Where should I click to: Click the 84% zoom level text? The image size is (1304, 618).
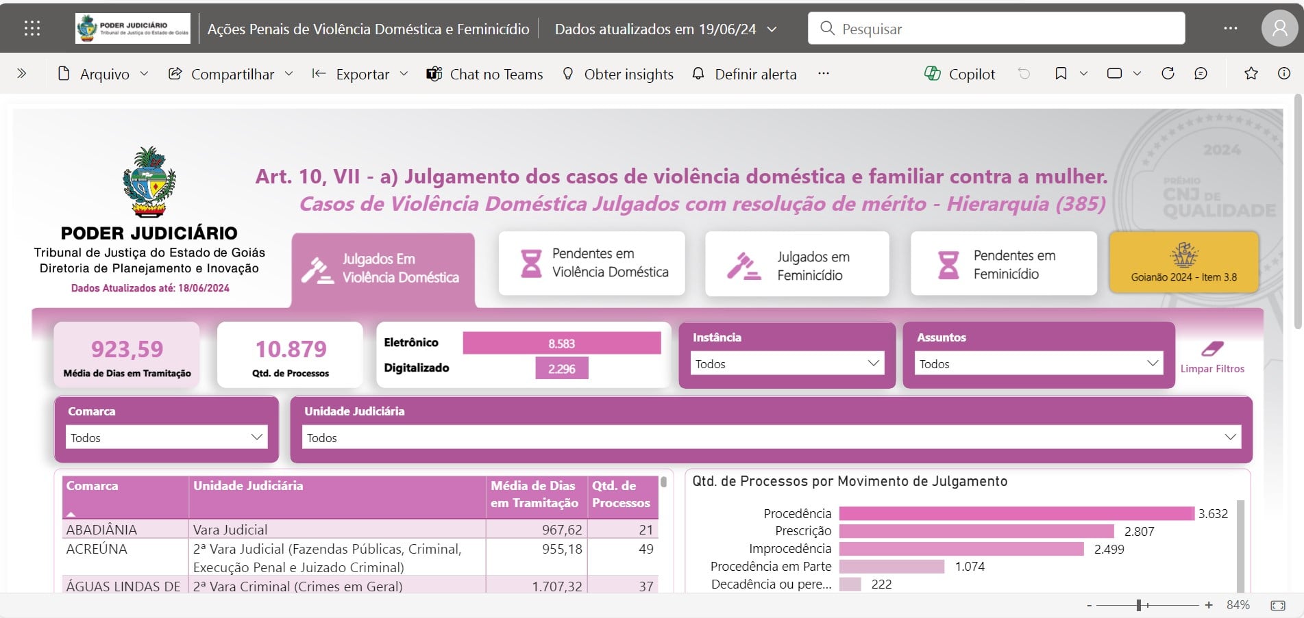click(1238, 605)
